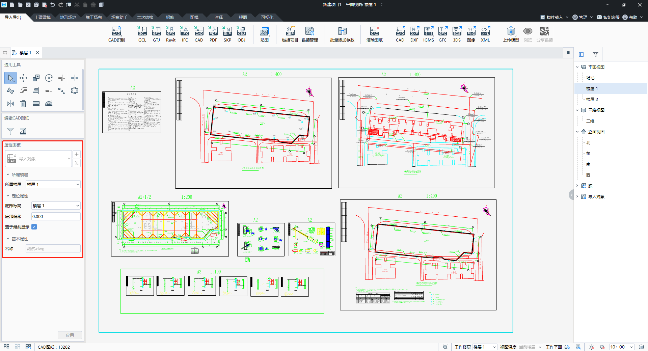Open the 底部标高 dropdown
Screen dimensions: 648x351
tap(56, 206)
